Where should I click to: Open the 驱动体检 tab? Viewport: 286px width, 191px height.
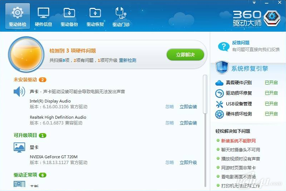[x=18, y=16]
